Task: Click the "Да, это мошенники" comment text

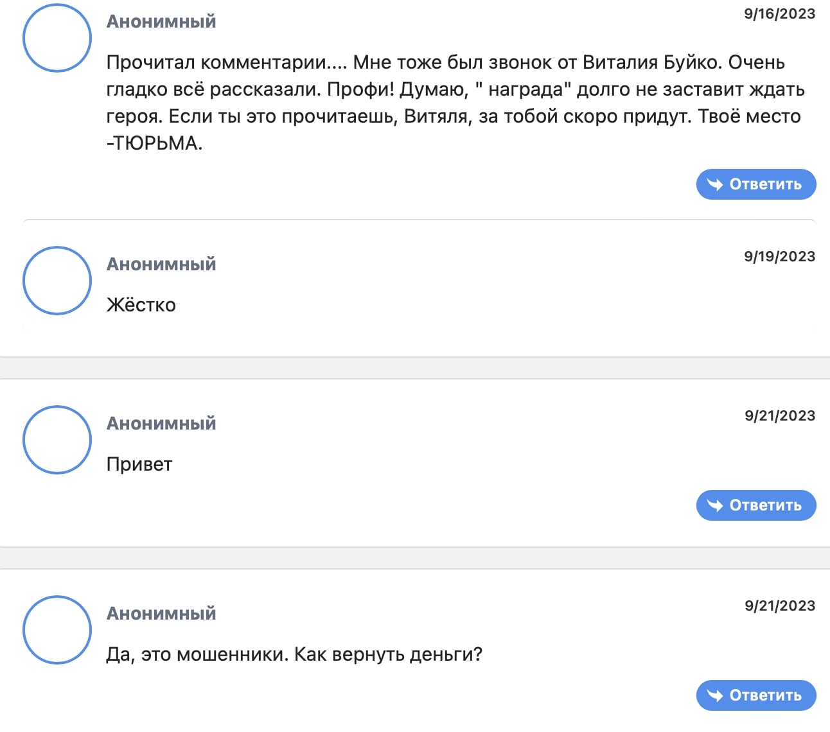Action: pos(294,654)
